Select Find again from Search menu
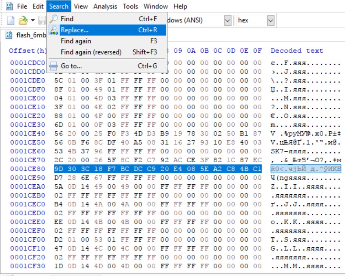Viewport: 345px width, 276px height. (x=76, y=41)
